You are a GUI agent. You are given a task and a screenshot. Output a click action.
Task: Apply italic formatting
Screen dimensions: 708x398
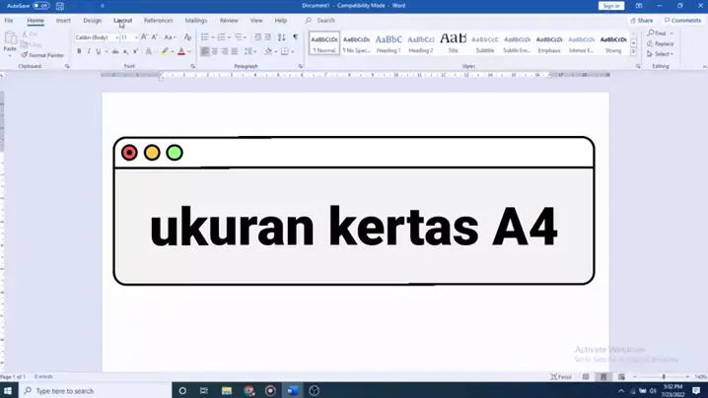pos(91,51)
